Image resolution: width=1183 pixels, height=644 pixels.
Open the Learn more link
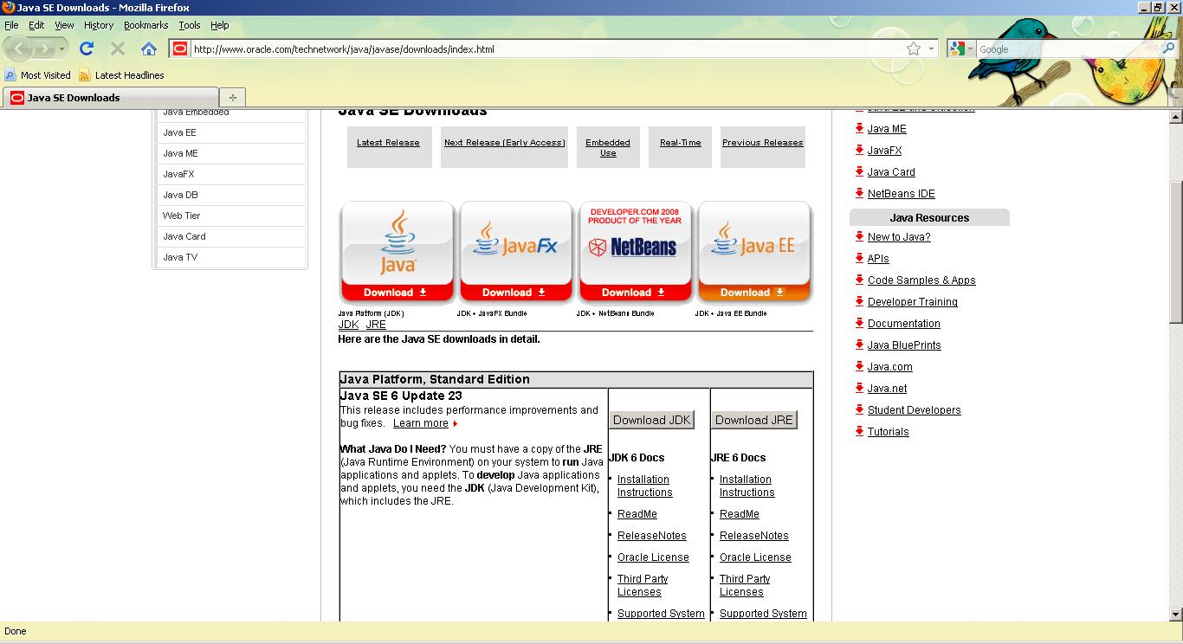(x=421, y=423)
